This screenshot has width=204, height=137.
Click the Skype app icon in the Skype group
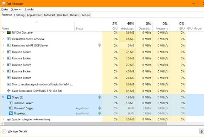click(9, 97)
